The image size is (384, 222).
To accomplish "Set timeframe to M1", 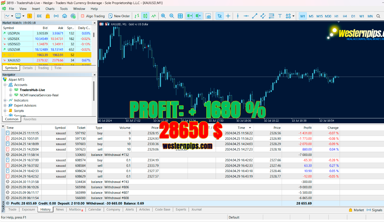I will [303, 16].
